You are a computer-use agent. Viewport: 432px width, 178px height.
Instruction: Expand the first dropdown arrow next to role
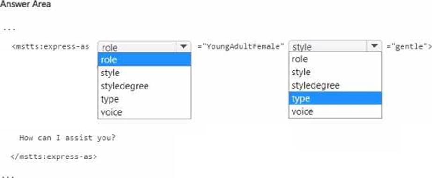[x=183, y=47]
